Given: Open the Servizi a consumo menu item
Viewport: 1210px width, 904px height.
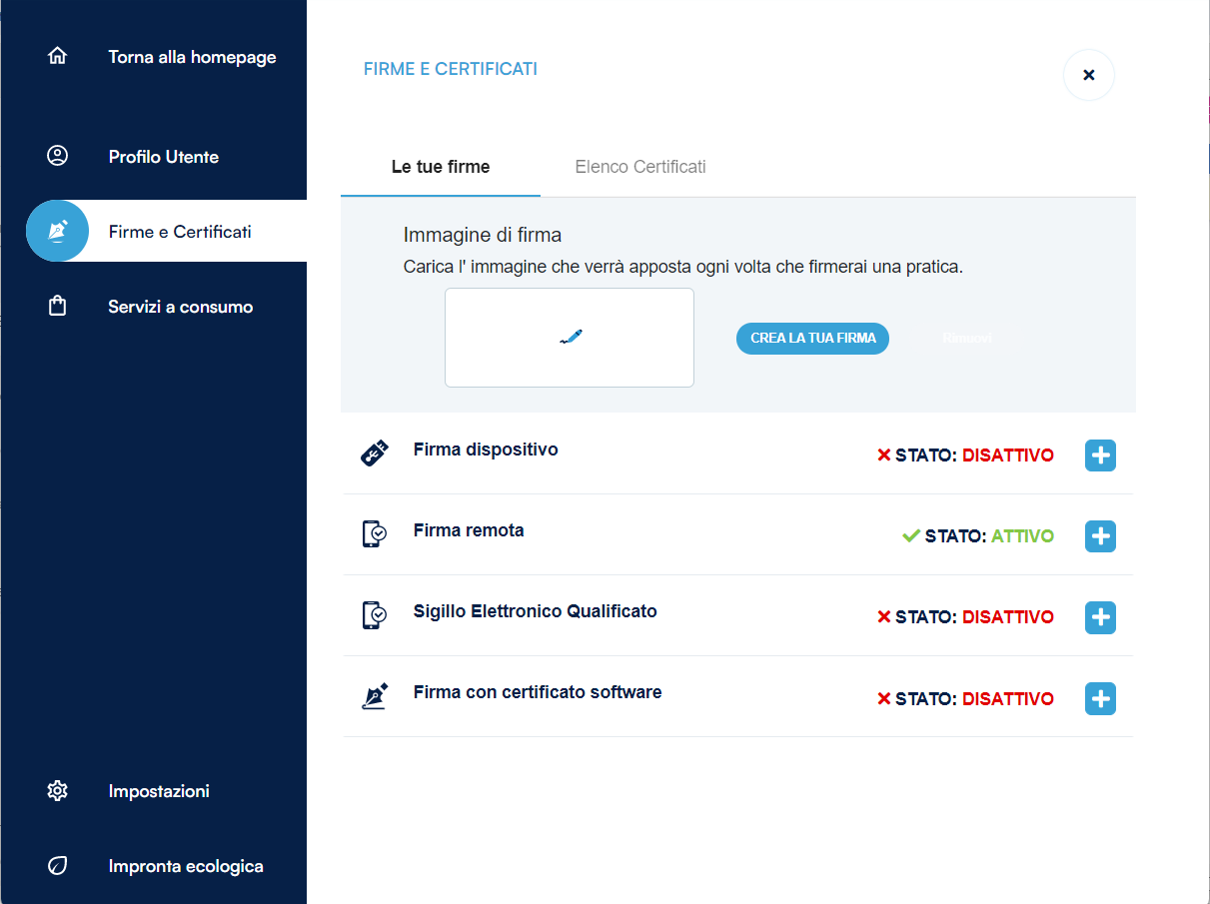Looking at the screenshot, I should 181,307.
